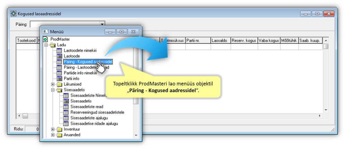Click the Tootekood column header
Viewport: 345px width, 149px height.
point(26,41)
